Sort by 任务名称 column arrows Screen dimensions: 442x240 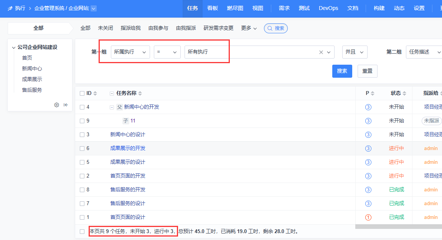[x=140, y=93]
